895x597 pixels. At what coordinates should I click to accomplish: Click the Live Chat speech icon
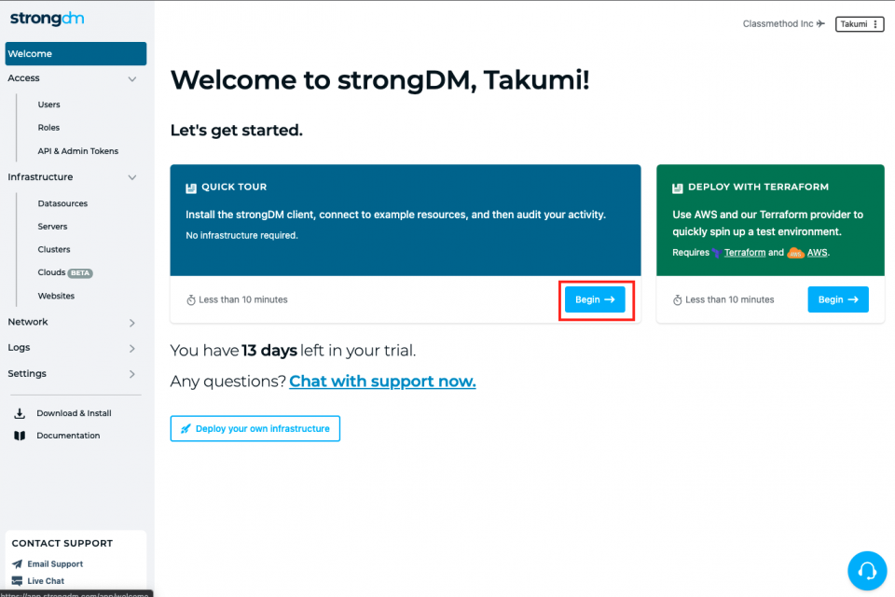17,581
